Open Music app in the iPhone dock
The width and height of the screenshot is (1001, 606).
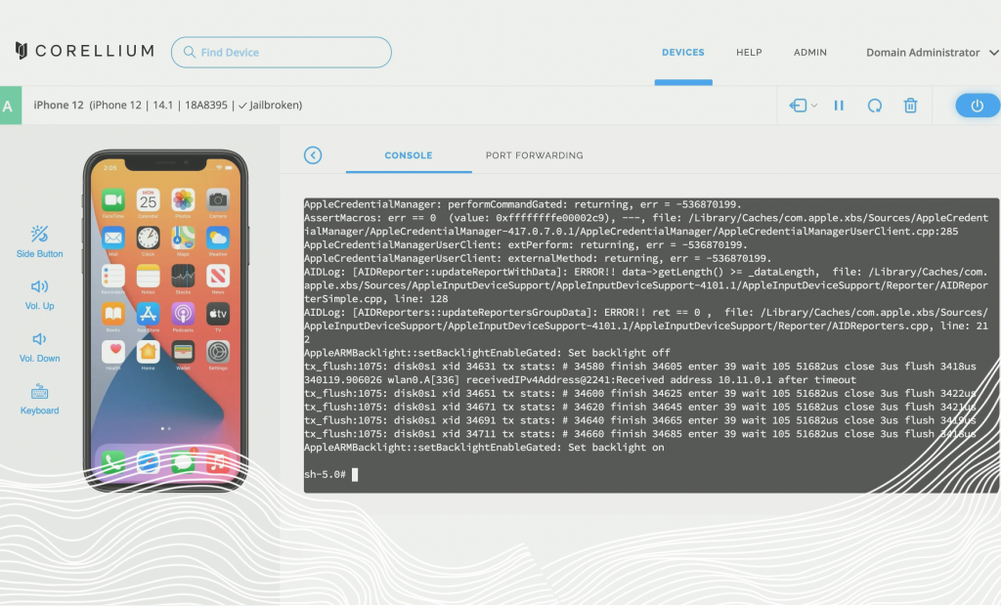(x=218, y=461)
